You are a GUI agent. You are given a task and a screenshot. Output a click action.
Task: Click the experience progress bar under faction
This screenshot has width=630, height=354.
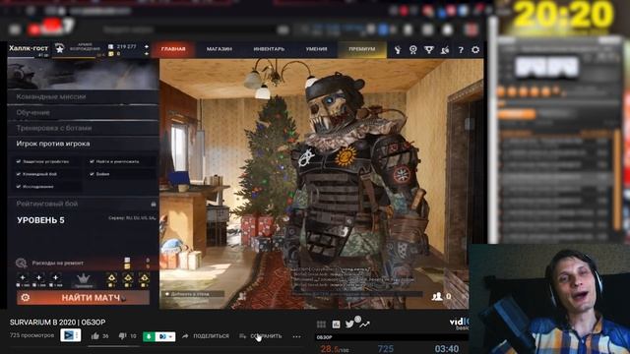73,57
